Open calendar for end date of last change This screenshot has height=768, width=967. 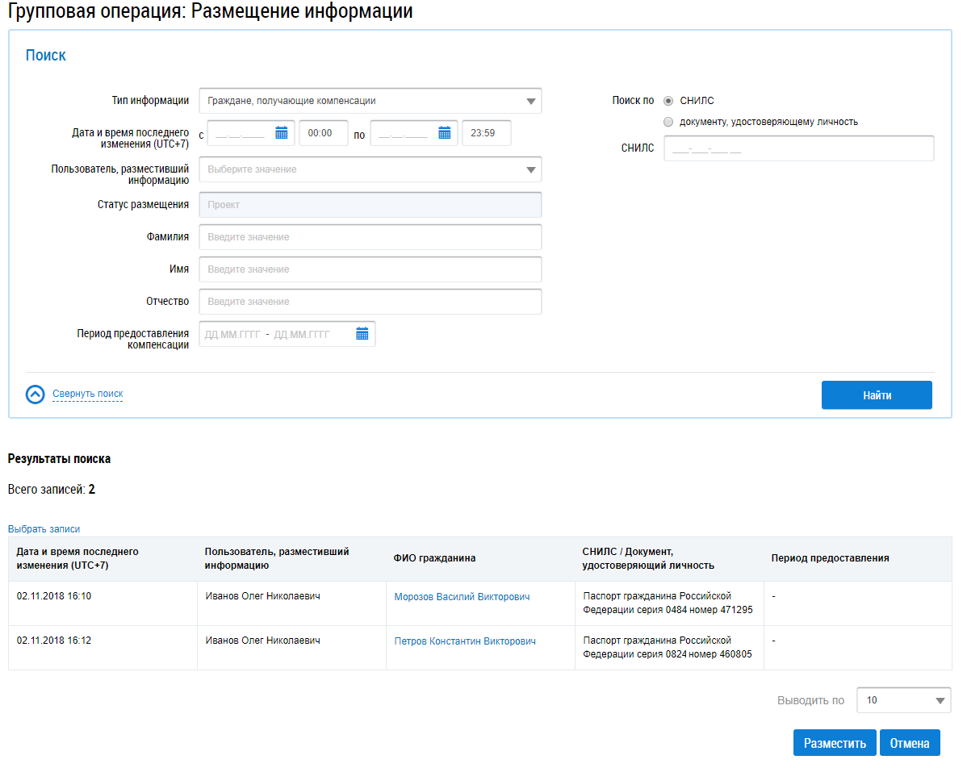pos(444,133)
